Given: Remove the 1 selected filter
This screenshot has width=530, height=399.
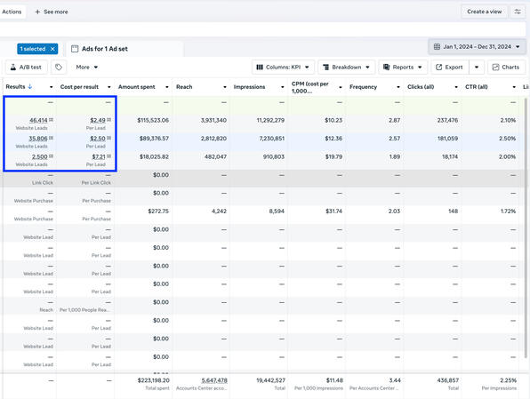Looking at the screenshot, I should [52, 49].
